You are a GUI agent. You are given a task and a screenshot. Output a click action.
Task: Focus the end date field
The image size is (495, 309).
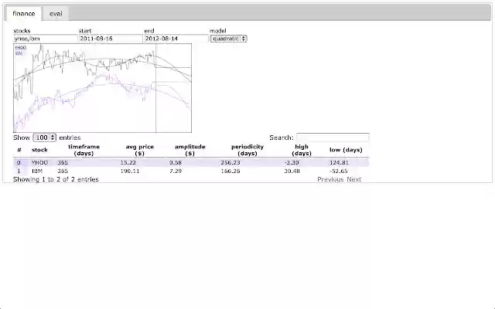175,38
